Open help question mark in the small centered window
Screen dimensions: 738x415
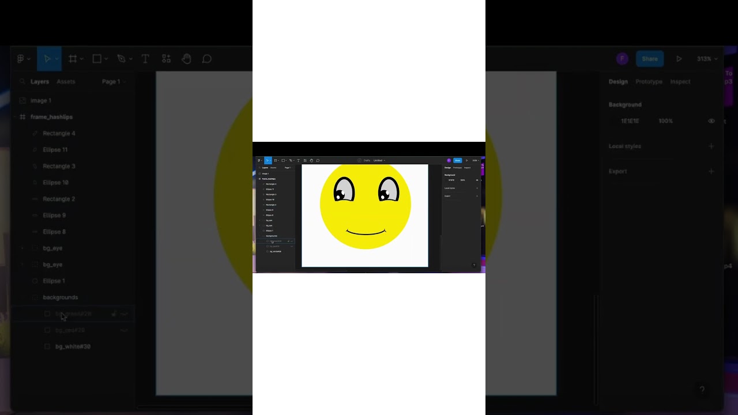(x=474, y=265)
